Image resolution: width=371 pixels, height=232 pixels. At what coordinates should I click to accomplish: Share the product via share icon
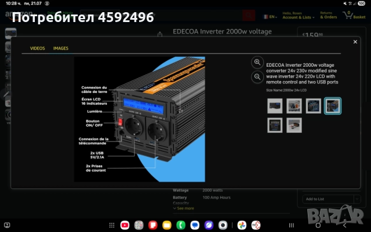point(160,34)
